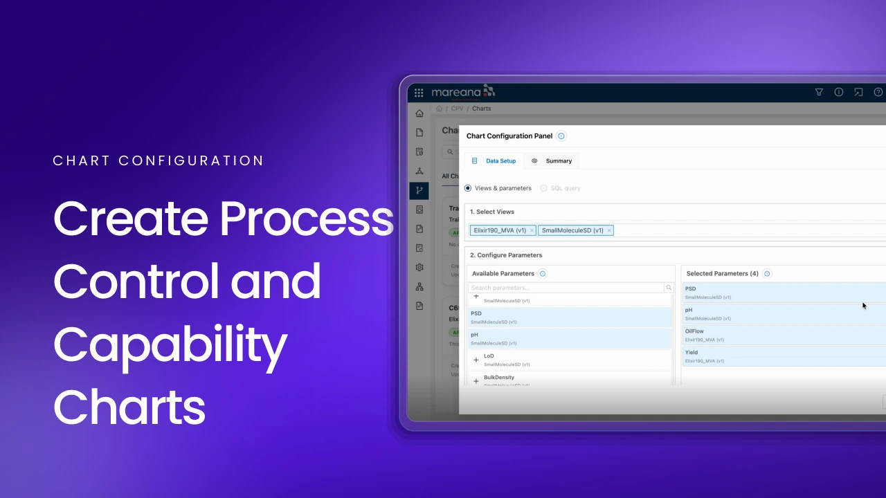886x498 pixels.
Task: Click the magnifier in the parameter search box
Action: pos(669,288)
